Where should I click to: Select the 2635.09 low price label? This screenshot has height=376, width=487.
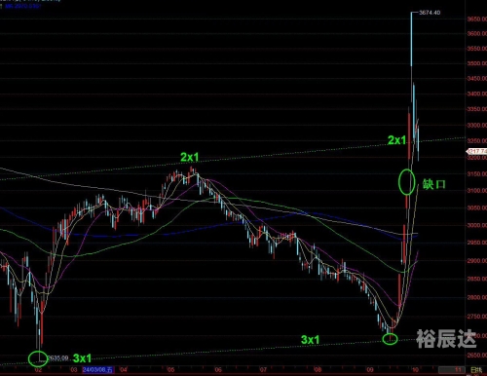[58, 358]
